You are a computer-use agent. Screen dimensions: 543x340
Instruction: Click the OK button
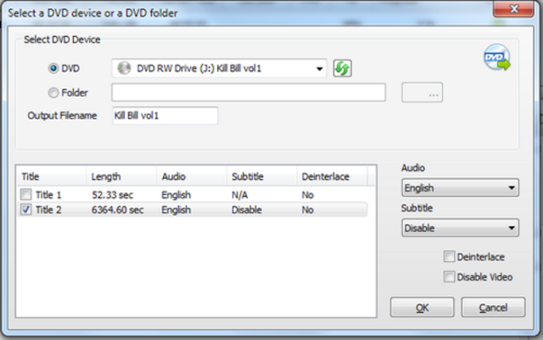(423, 307)
